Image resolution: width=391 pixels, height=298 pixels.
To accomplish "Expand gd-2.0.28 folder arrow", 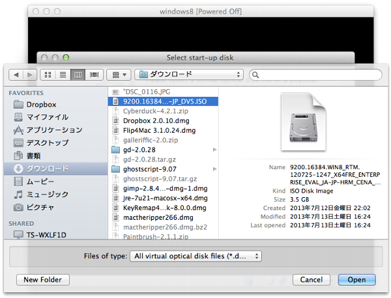I will click(214, 150).
